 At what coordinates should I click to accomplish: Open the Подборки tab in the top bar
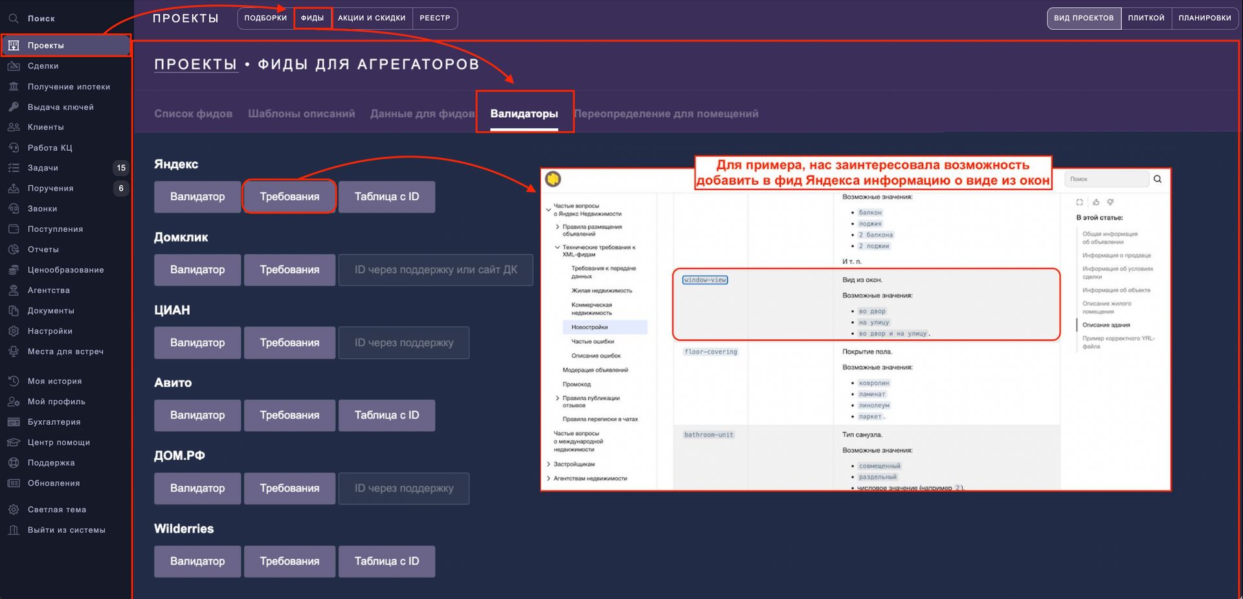265,18
